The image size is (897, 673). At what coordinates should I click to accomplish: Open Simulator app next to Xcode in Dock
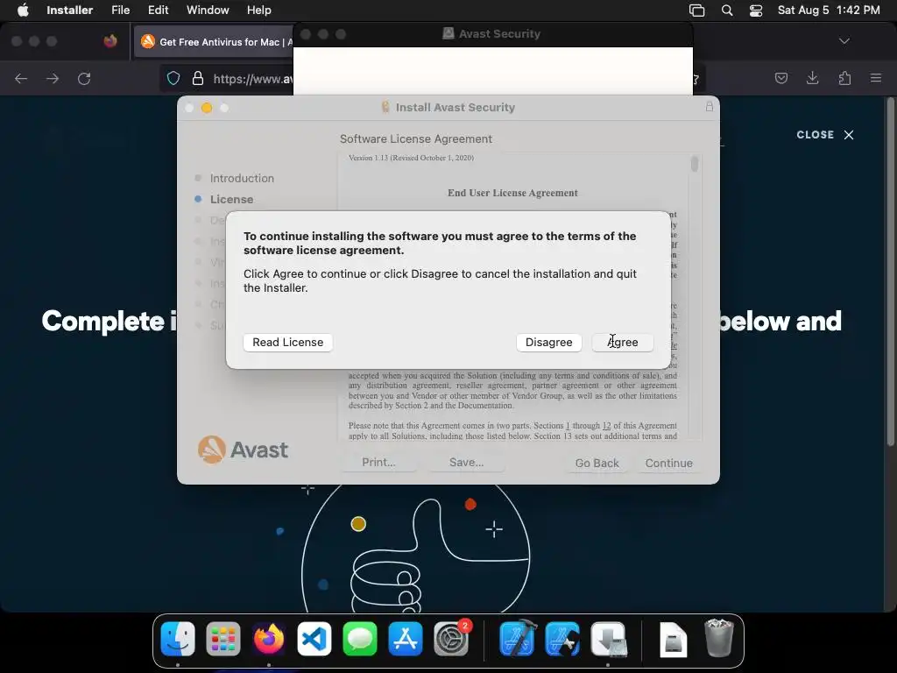coord(563,639)
